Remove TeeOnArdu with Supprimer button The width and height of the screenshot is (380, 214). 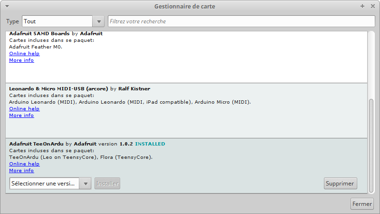click(340, 184)
